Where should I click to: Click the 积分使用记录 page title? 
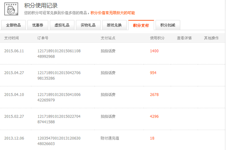(x=41, y=6)
